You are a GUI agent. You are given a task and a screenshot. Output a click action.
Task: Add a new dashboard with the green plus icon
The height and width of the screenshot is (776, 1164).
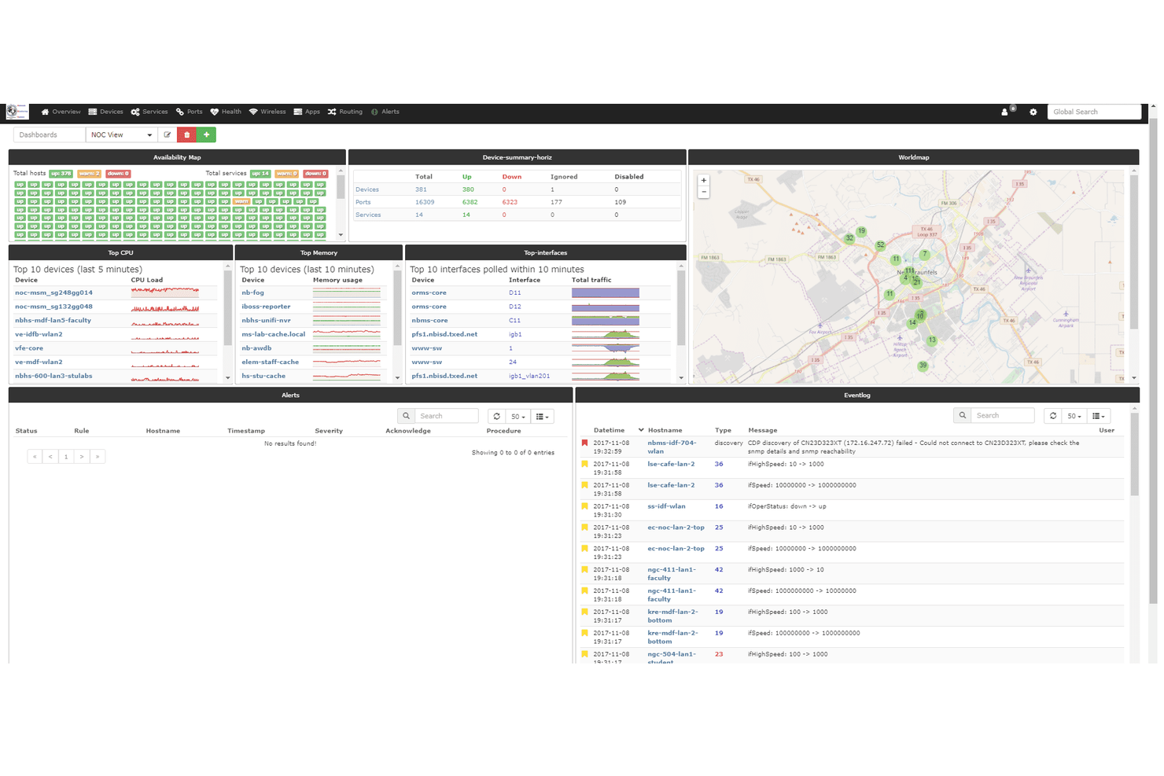206,134
